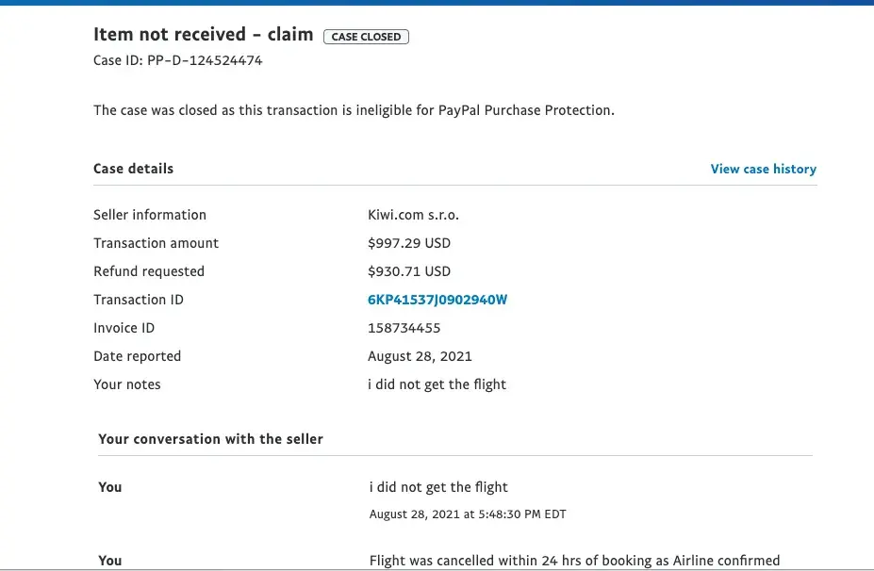The height and width of the screenshot is (571, 874).
Task: Click the Seller information label
Action: point(150,215)
